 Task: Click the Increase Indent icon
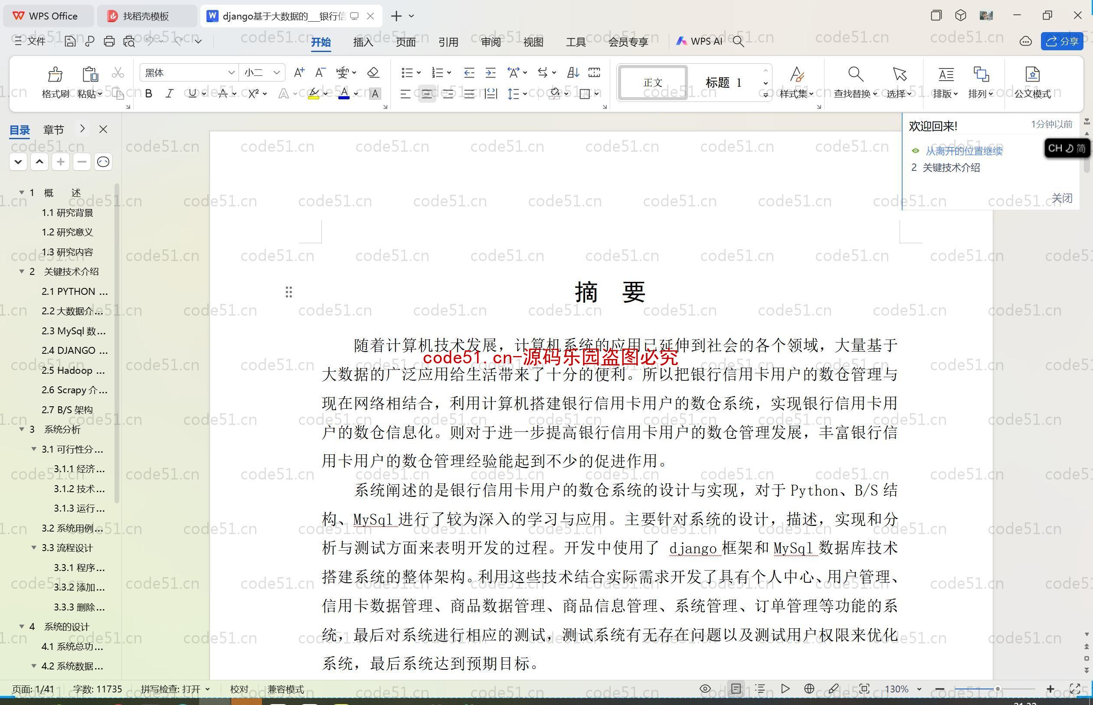(491, 72)
